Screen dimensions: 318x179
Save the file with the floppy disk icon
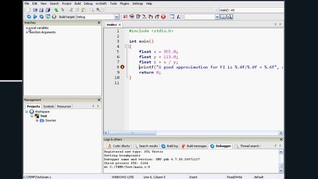click(x=41, y=10)
